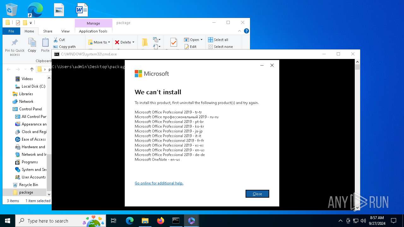The image size is (404, 227).
Task: Click Select all in Explorer ribbon
Action: (218, 40)
